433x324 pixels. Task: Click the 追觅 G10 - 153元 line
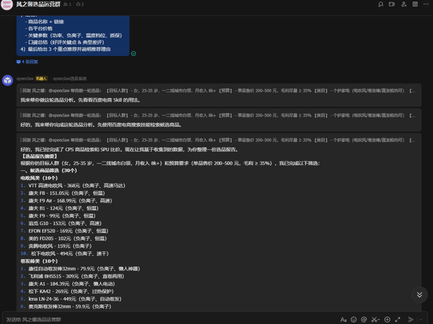point(61,223)
